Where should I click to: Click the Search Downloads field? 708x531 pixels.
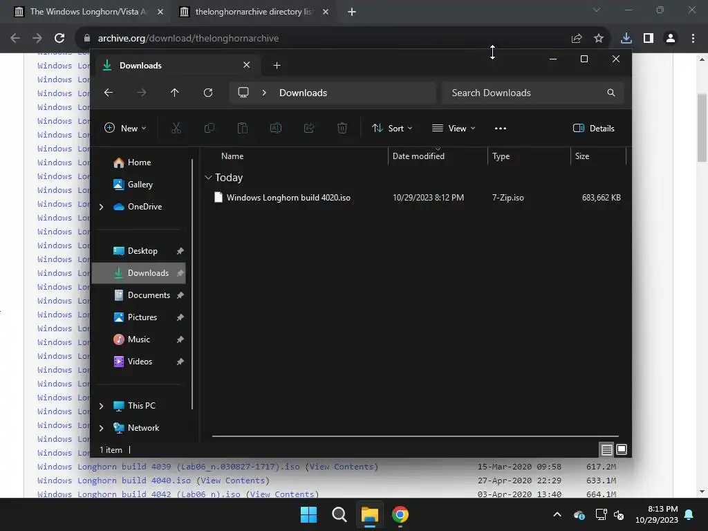[x=533, y=93]
